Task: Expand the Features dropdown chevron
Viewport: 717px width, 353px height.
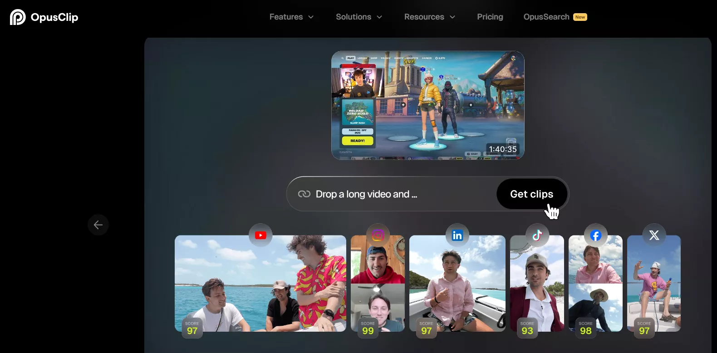Action: point(311,17)
